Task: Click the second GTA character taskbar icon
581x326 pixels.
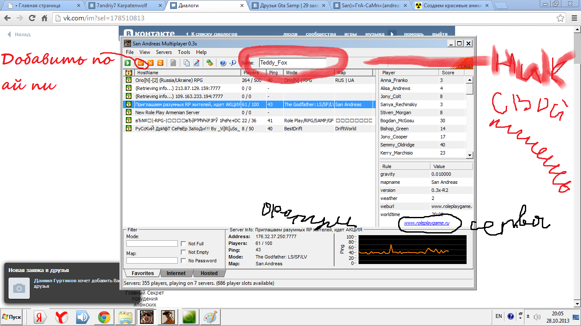Action: (x=168, y=317)
